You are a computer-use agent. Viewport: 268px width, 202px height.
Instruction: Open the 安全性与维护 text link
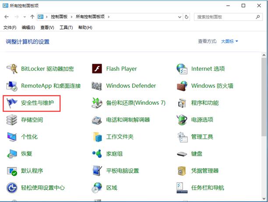(x=37, y=103)
